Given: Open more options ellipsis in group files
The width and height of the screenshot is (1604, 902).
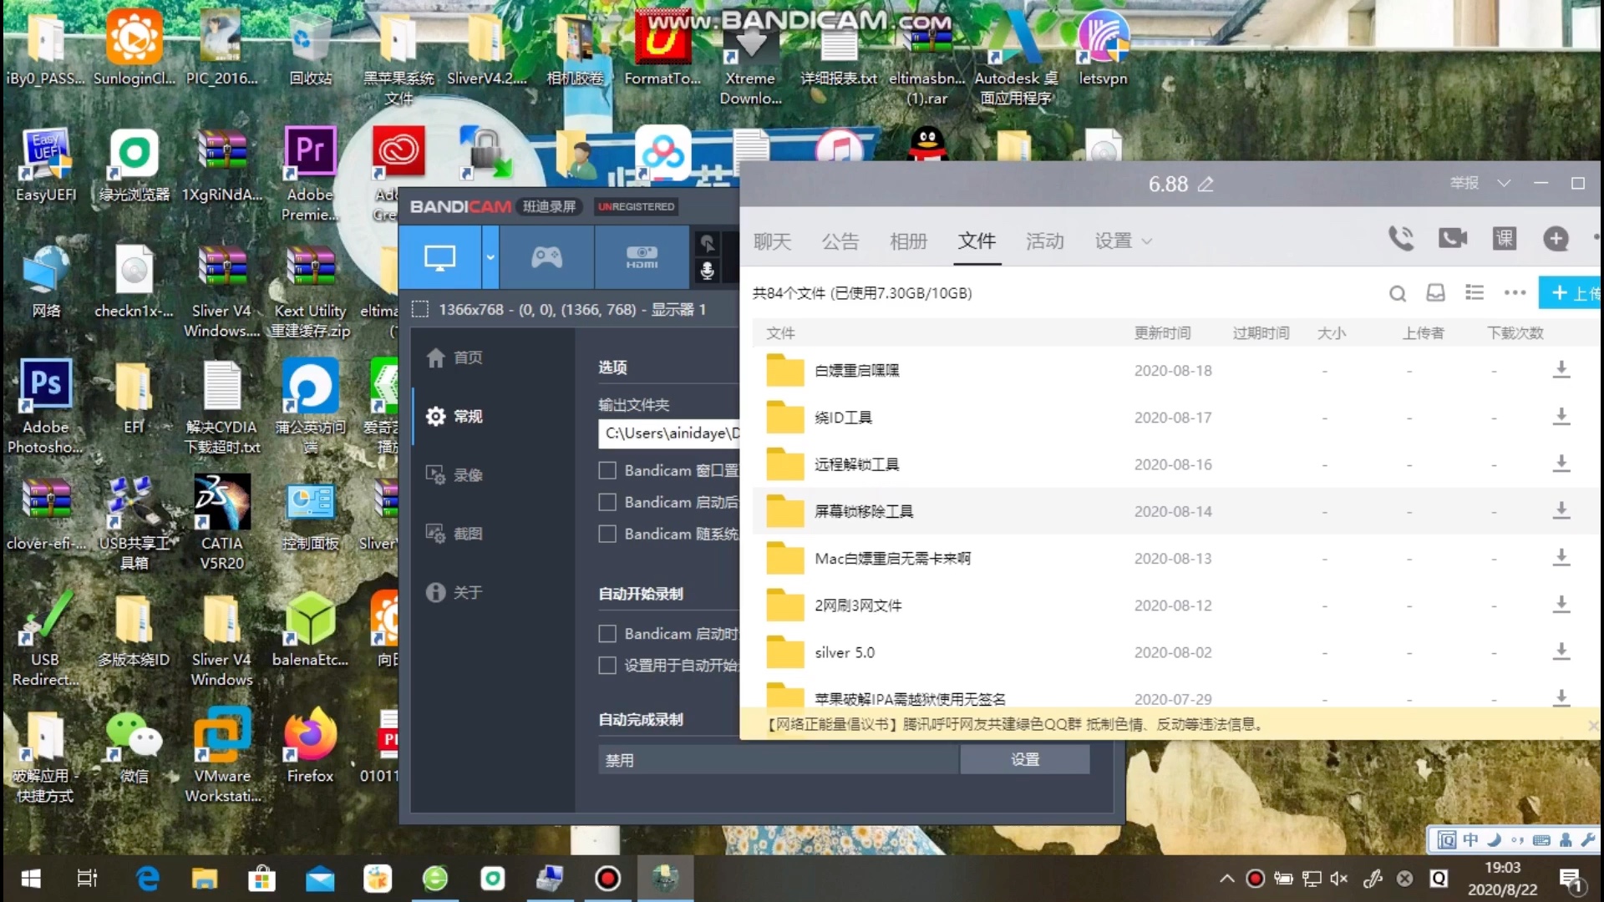Looking at the screenshot, I should click(1515, 292).
